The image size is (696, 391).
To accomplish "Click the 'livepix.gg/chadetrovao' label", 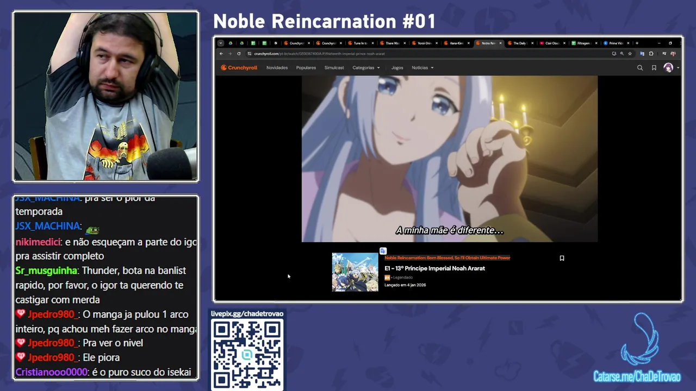I will tap(247, 313).
